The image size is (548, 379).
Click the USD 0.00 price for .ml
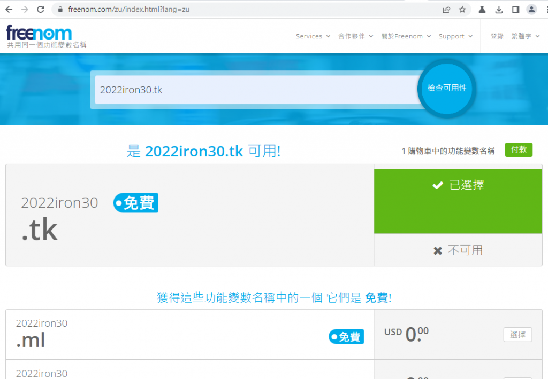[x=407, y=334]
